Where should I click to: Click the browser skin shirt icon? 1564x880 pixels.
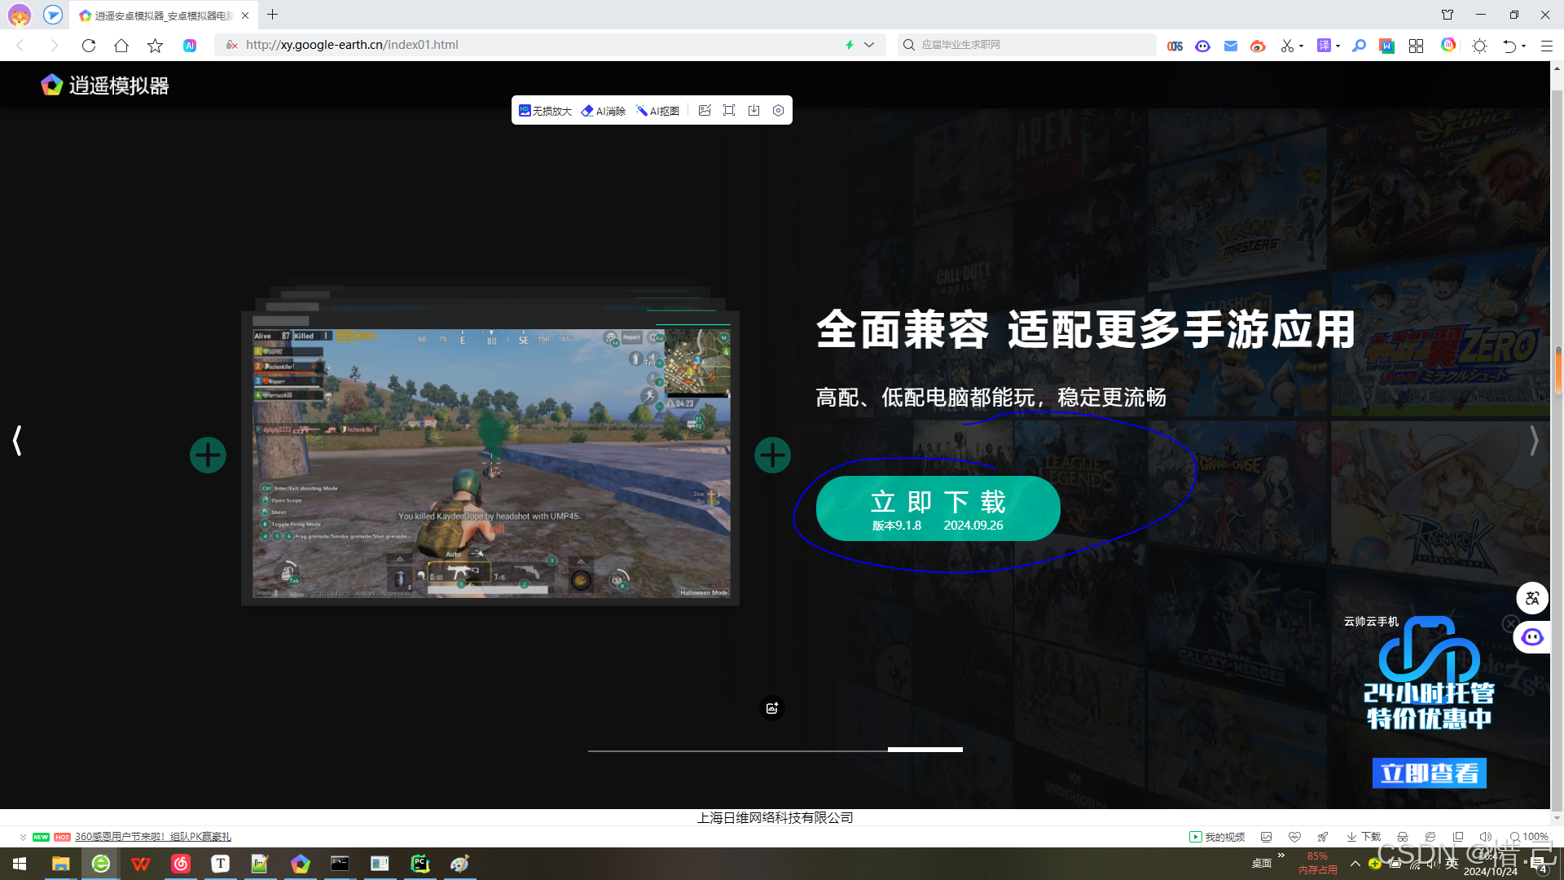[x=1448, y=15]
